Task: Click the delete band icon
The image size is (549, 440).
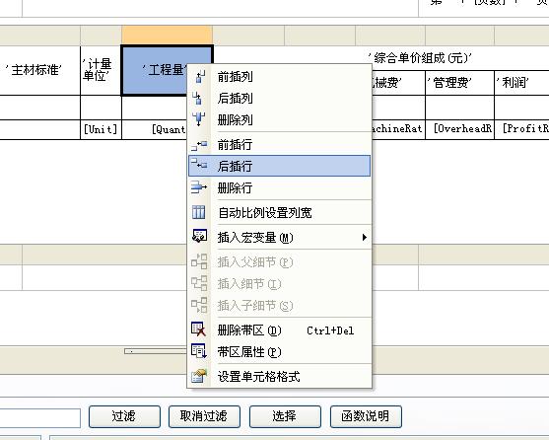Action: pos(198,330)
